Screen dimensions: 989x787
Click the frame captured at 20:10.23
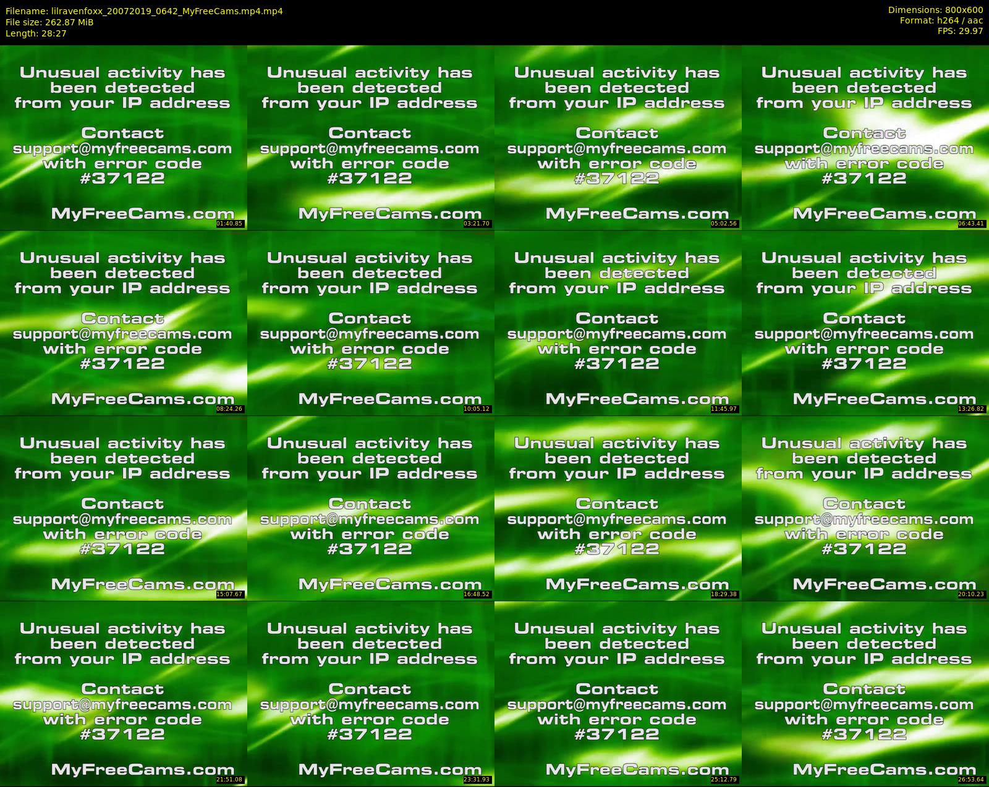(865, 508)
